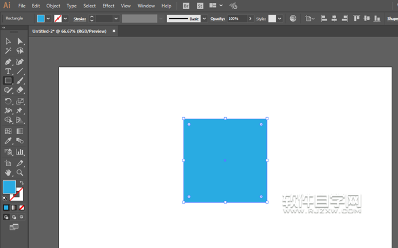
Task: Expand the Opacity value dropdown
Action: [x=250, y=18]
